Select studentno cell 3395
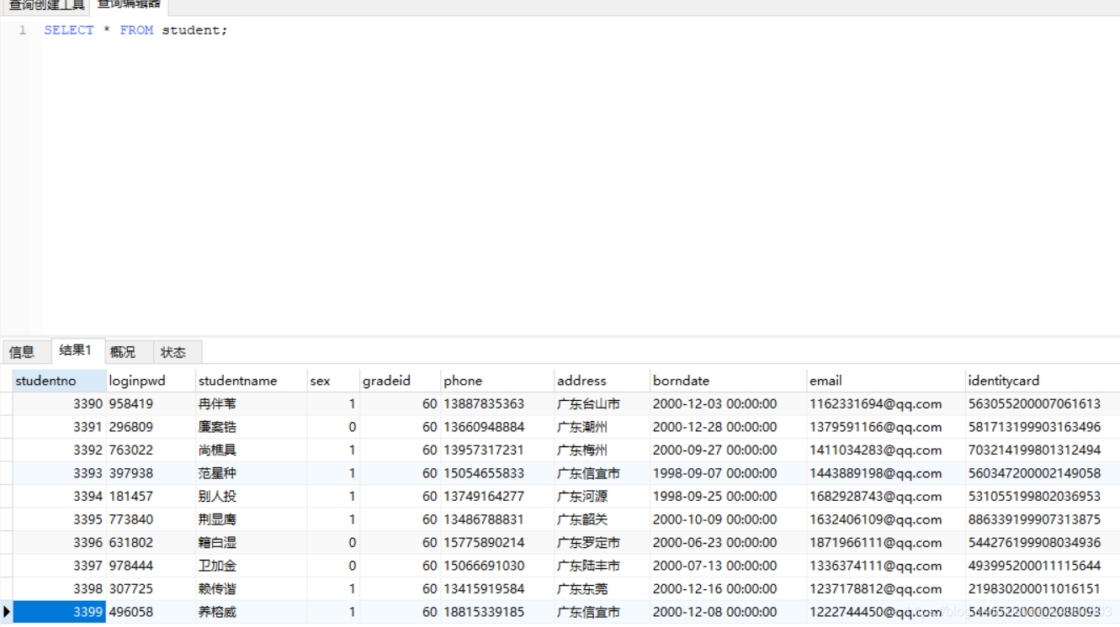The image size is (1120, 627). pyautogui.click(x=59, y=519)
